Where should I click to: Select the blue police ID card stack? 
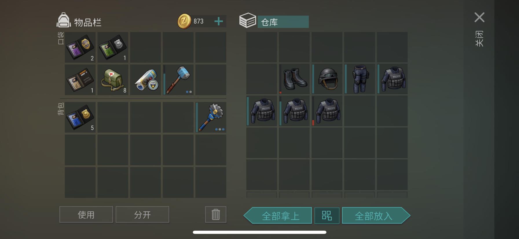[x=80, y=117]
